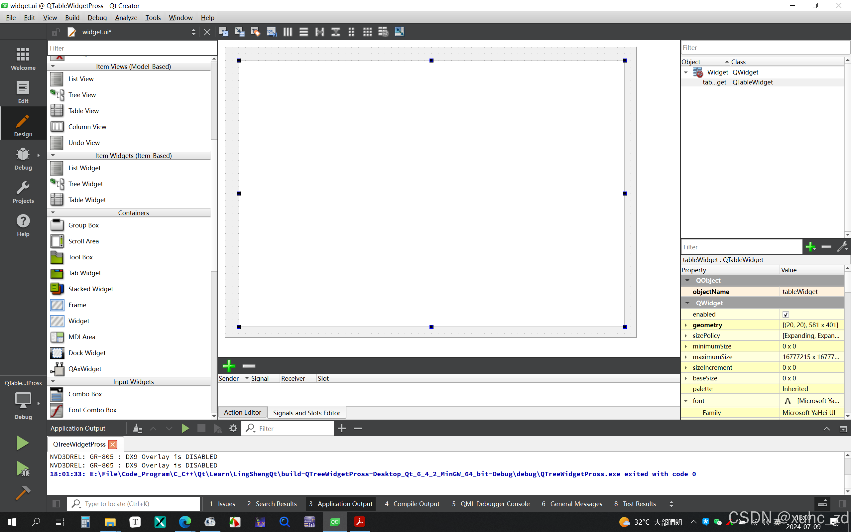Toggle the right sidebar visibility button
Viewport: 851px width, 532px height.
pyautogui.click(x=842, y=504)
